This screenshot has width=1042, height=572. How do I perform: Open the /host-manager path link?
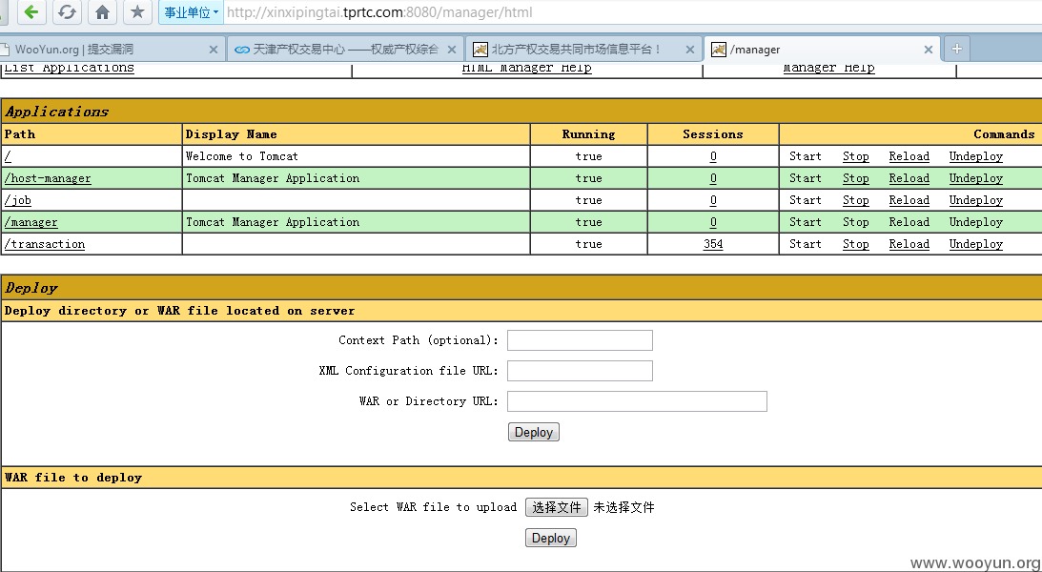(x=48, y=178)
